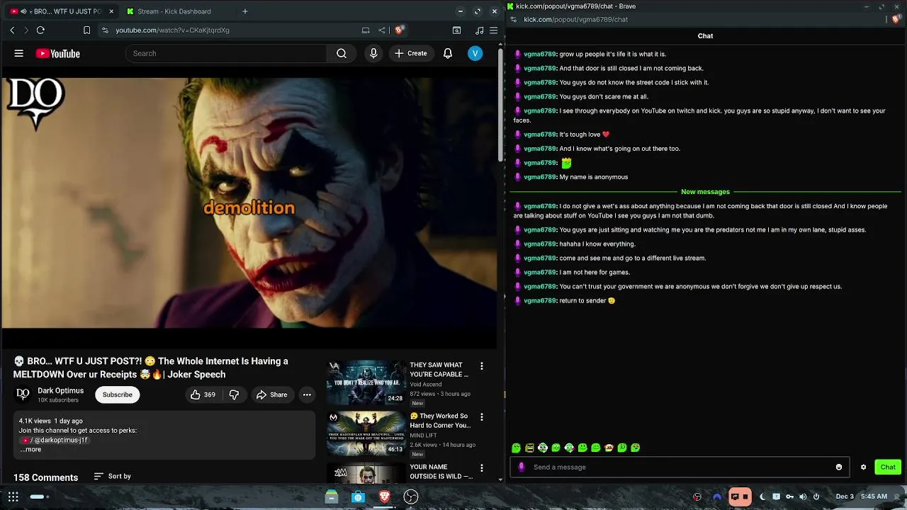
Task: Open the YouTube Create menu
Action: pos(411,53)
